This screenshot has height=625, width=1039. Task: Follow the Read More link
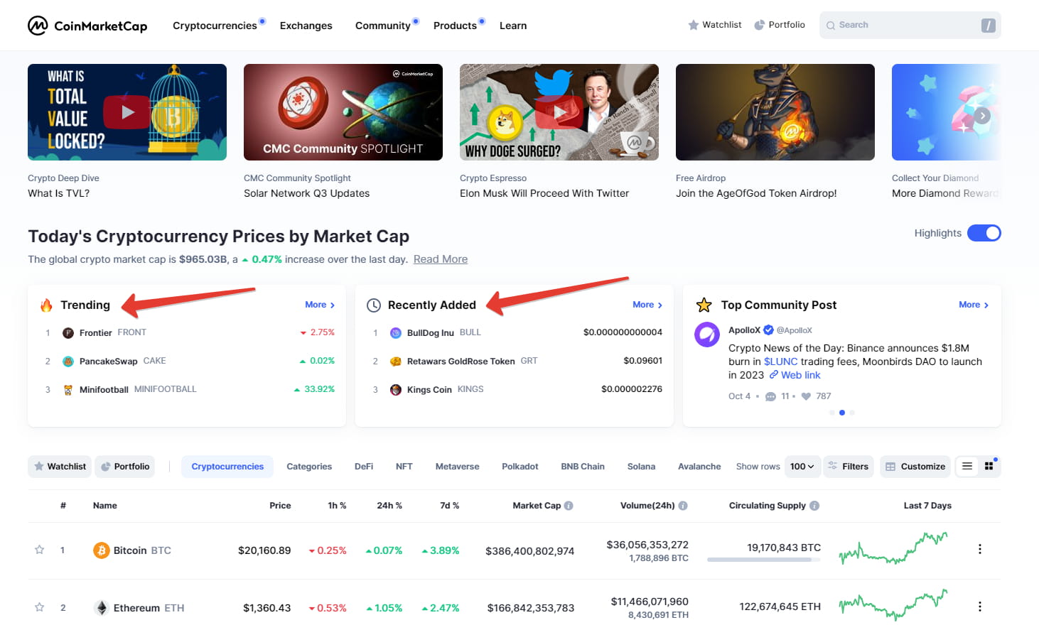coord(441,259)
